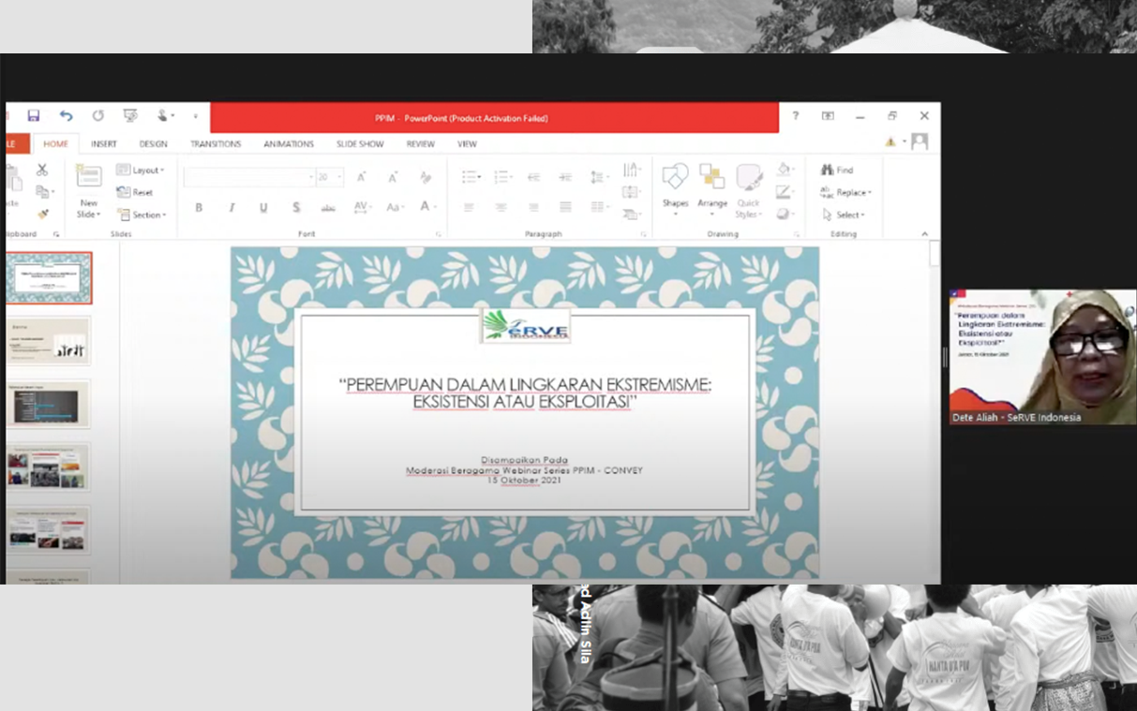Open the Slide Show tab
1137x711 pixels.
point(360,144)
